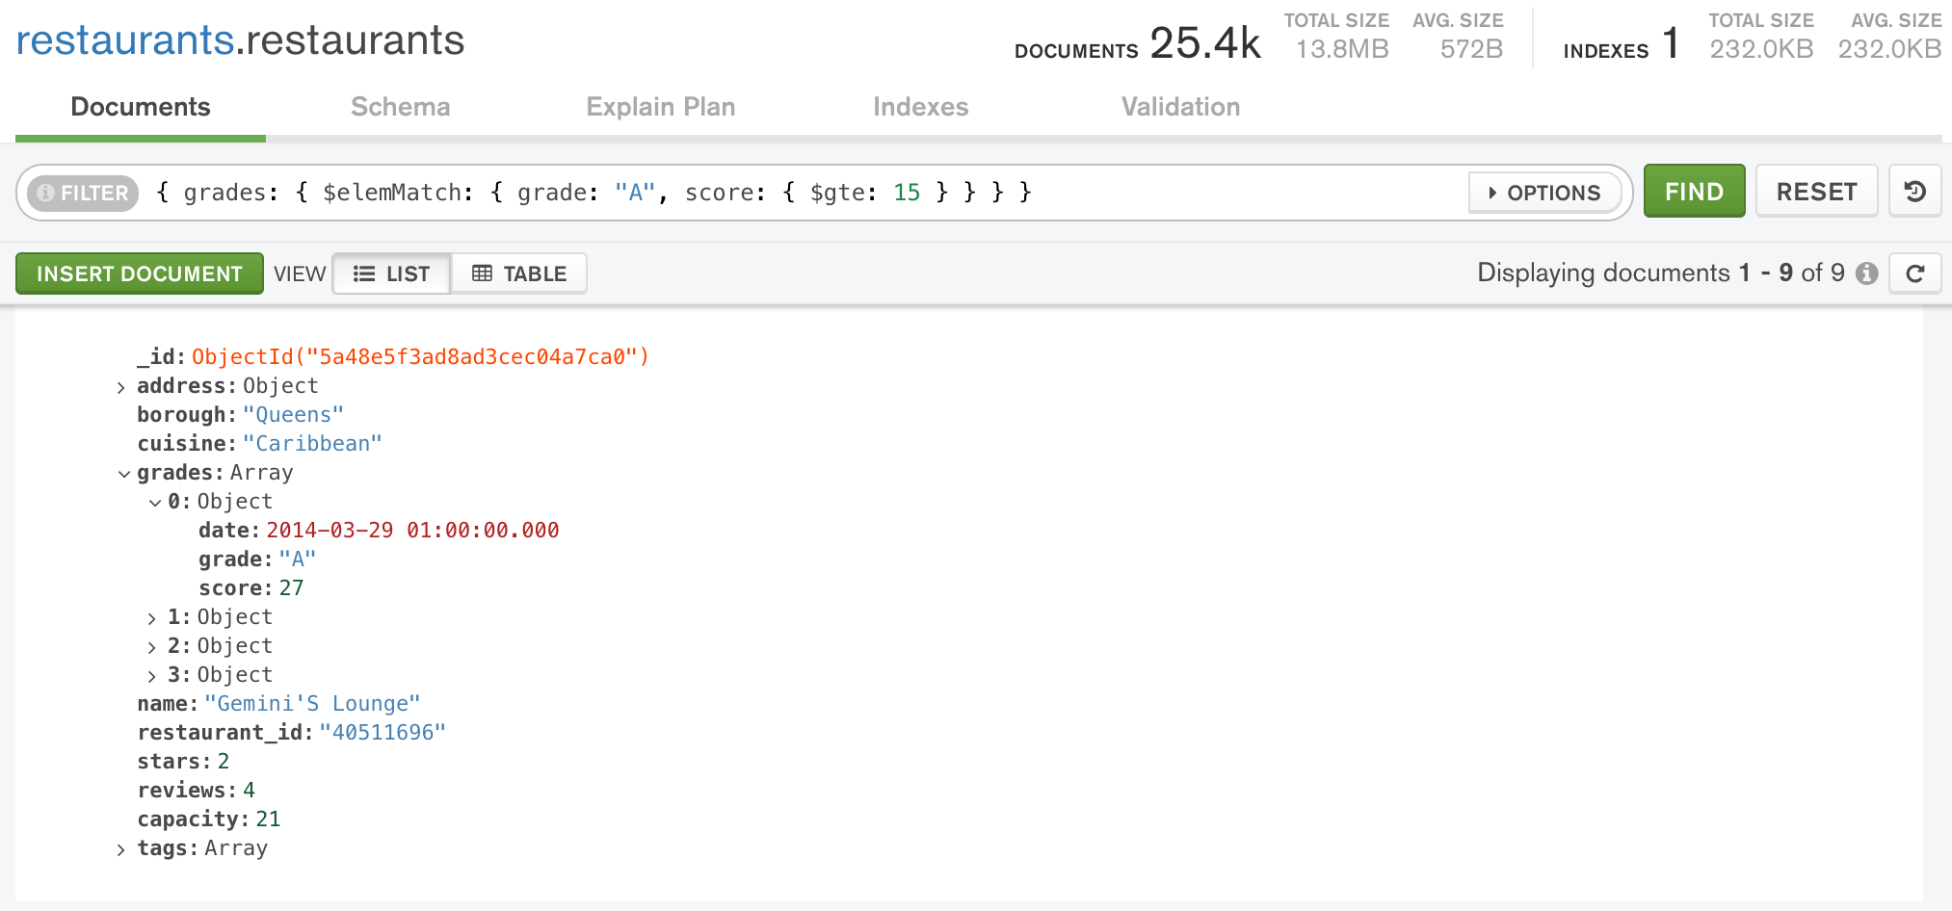The height and width of the screenshot is (911, 1952).
Task: Select the ObjectId value of _id
Action: click(420, 357)
